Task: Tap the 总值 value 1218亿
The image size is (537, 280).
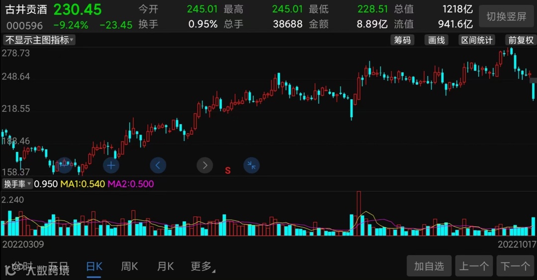Action: [457, 9]
